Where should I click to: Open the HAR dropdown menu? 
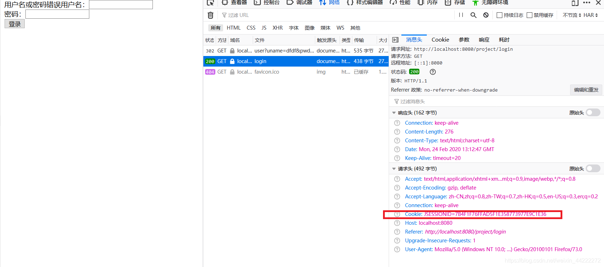[591, 15]
